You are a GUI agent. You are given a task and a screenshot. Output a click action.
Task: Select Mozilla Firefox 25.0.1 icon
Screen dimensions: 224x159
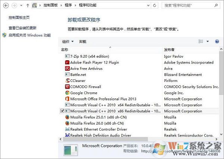coord(67,117)
